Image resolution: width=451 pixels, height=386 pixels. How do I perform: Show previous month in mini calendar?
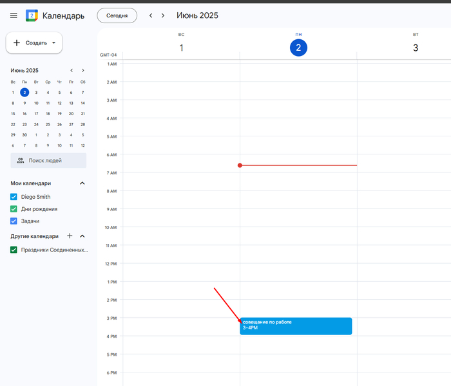(72, 70)
